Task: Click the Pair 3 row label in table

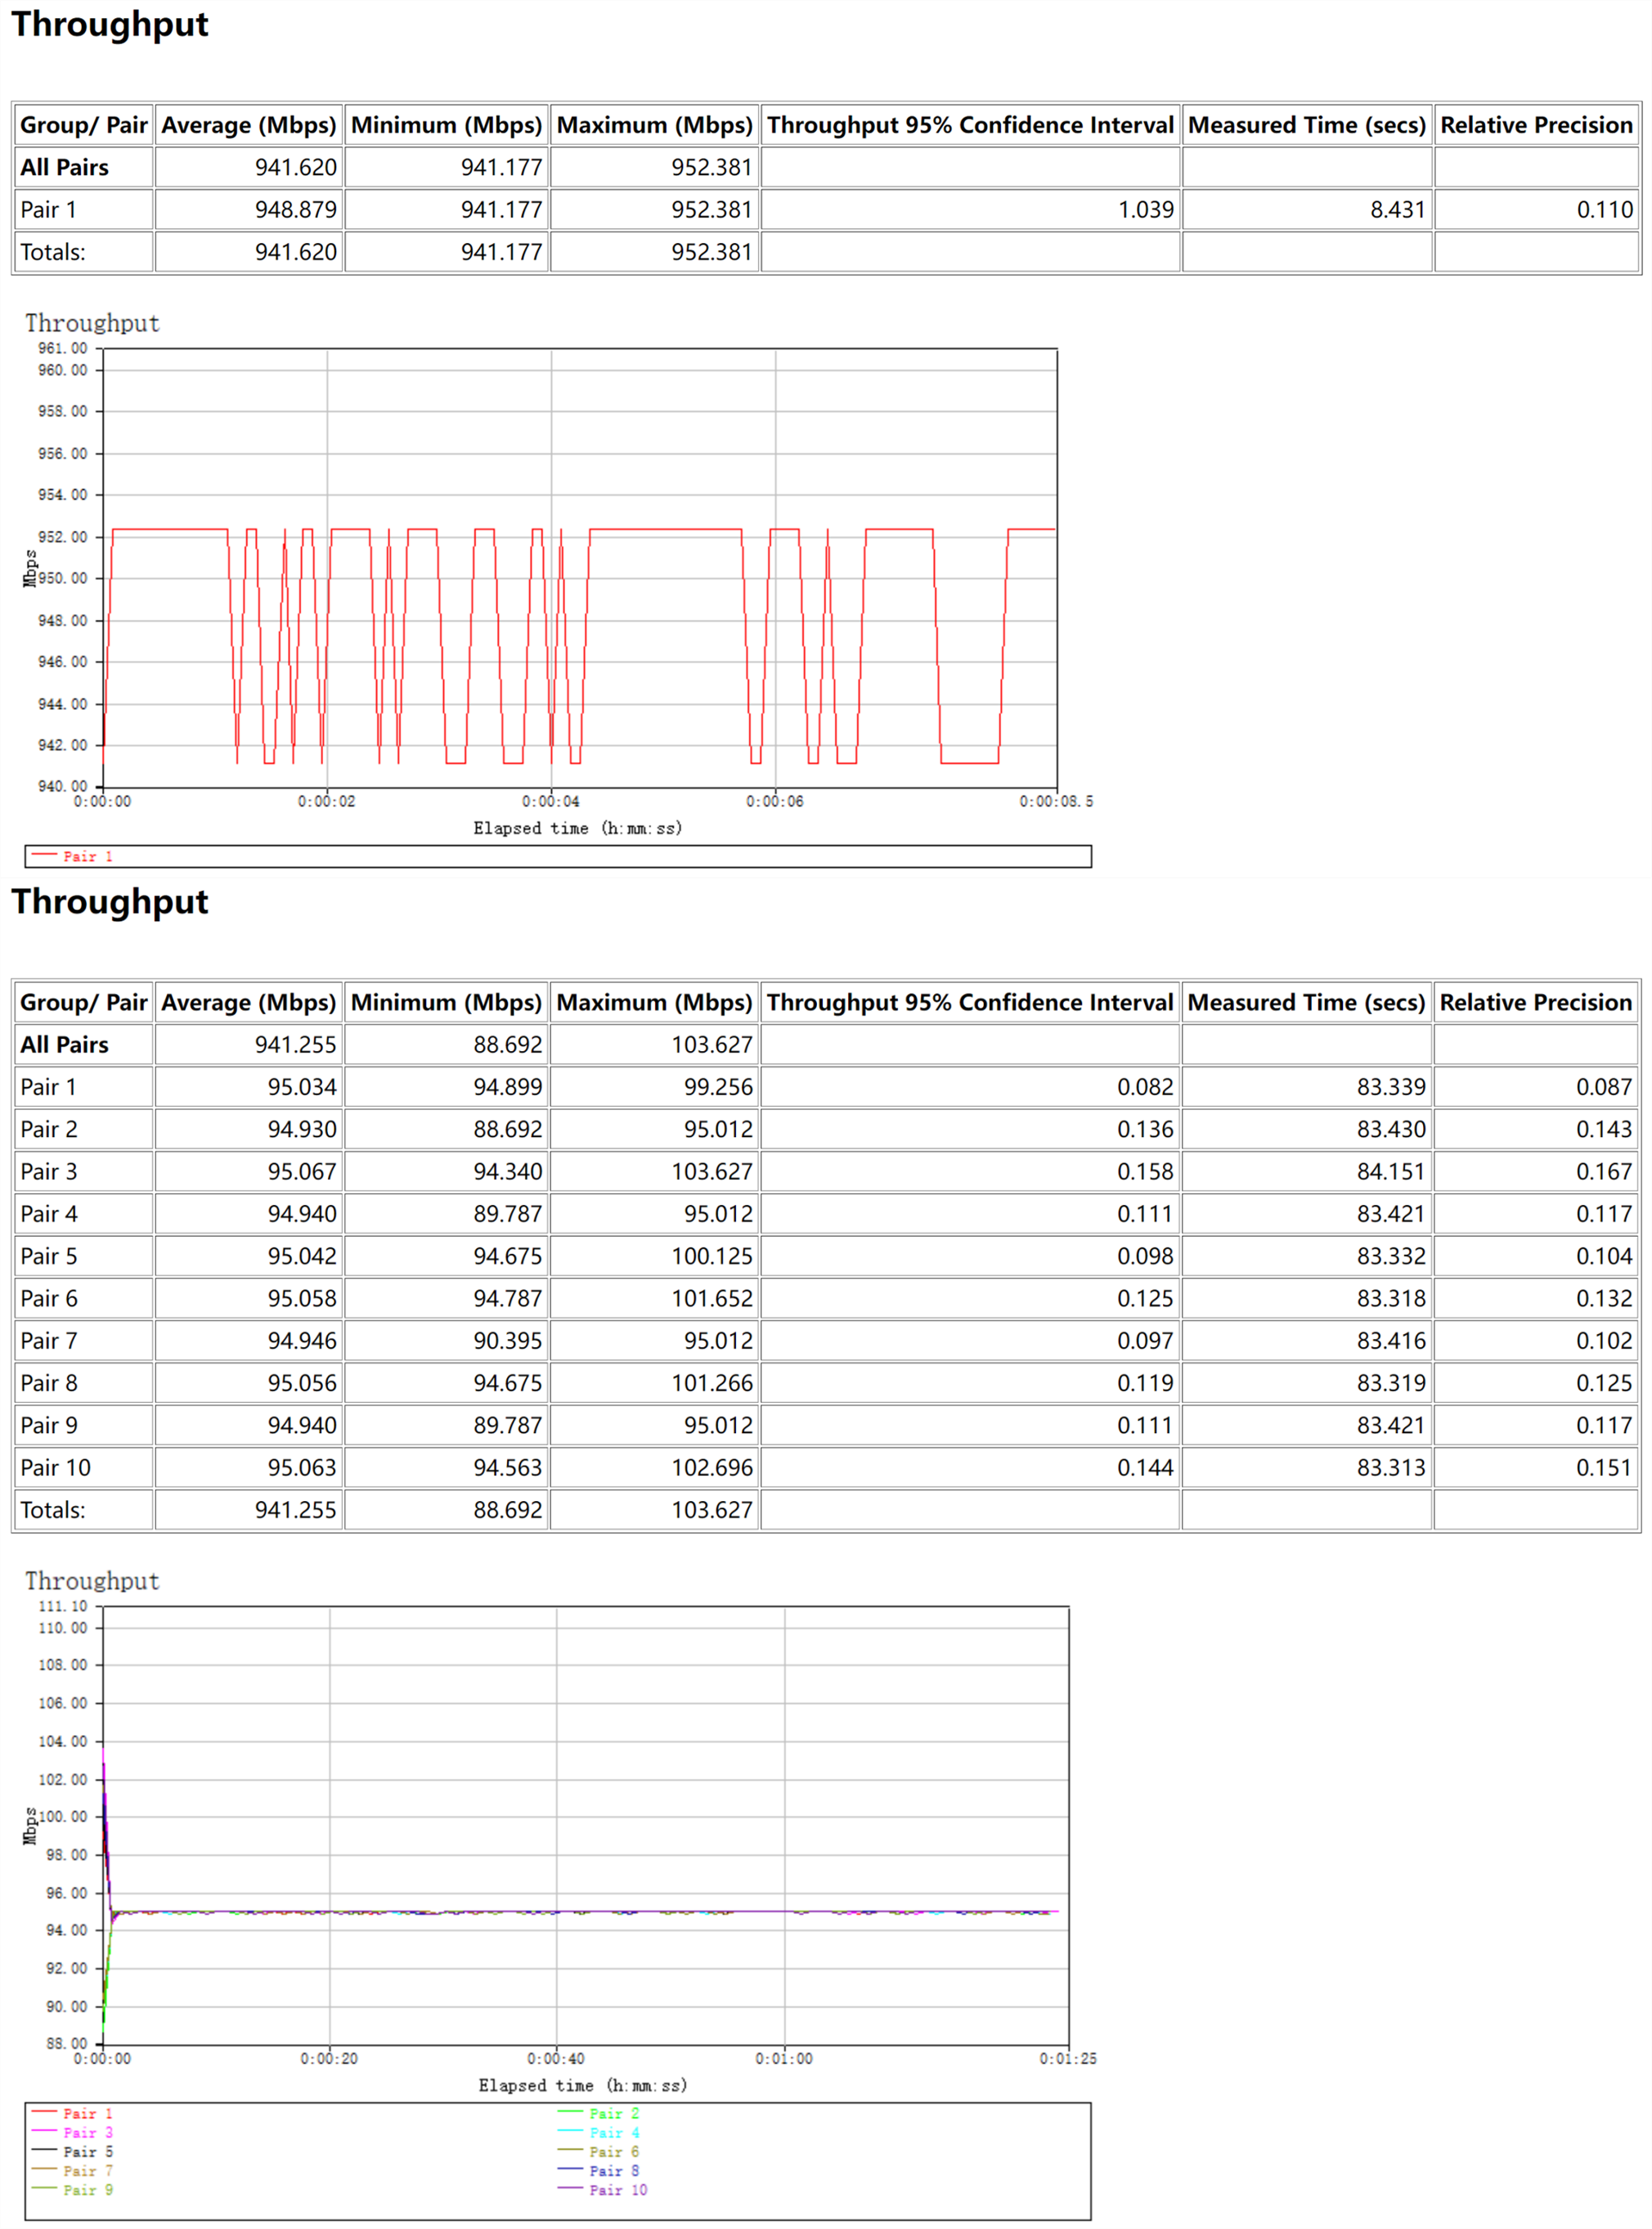Action: point(48,1171)
